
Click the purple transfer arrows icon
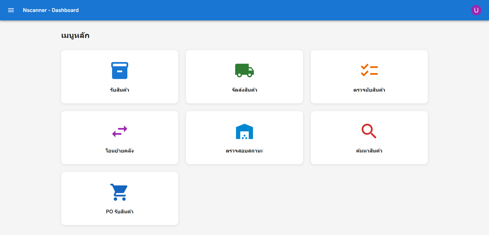[119, 131]
